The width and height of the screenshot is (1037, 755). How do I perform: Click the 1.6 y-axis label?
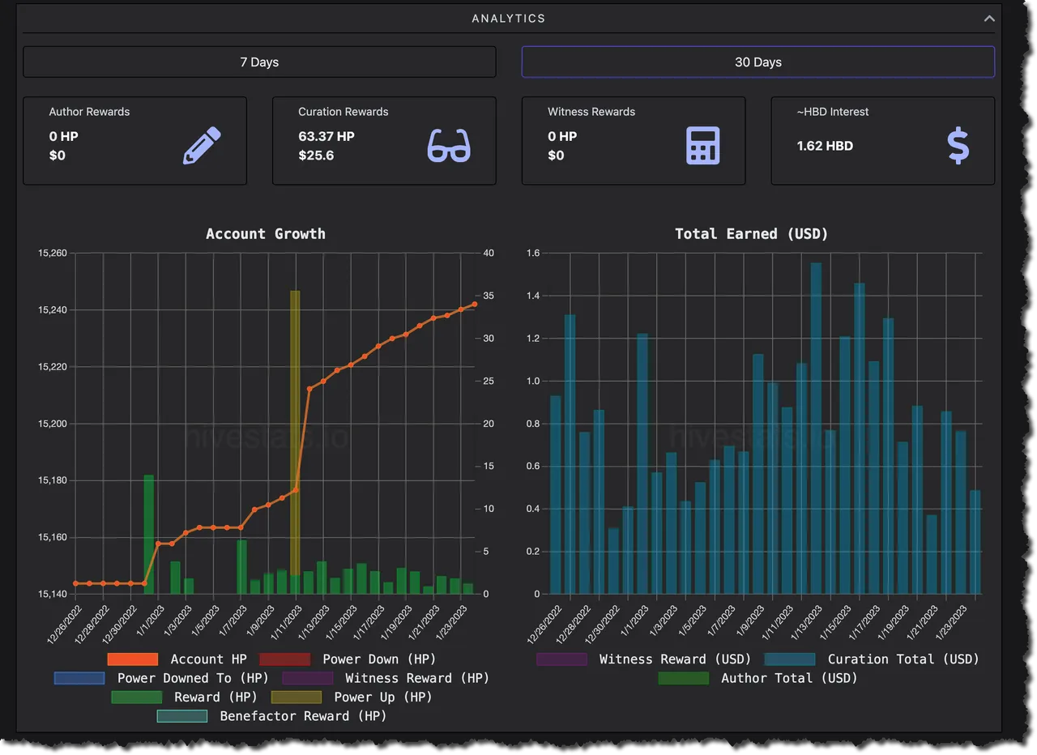pyautogui.click(x=532, y=254)
